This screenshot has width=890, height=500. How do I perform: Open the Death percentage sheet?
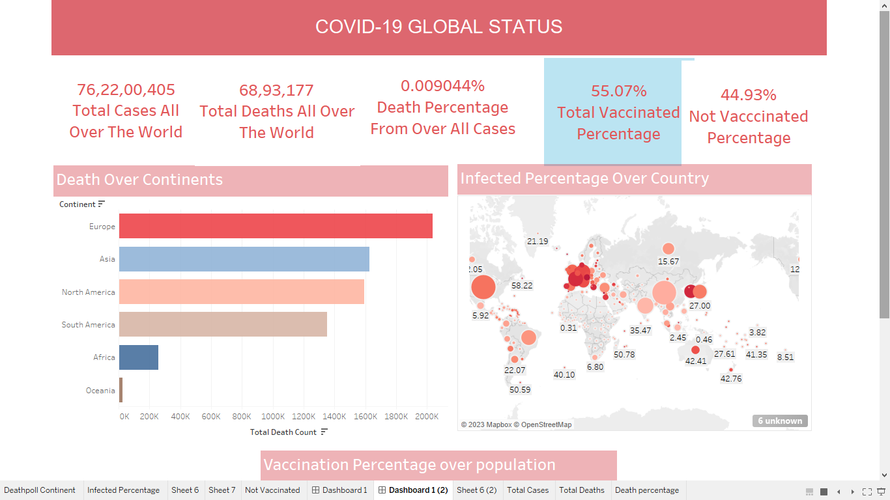(x=647, y=490)
